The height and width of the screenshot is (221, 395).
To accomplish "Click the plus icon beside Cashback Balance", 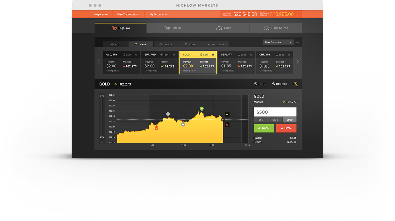I will coord(297,14).
